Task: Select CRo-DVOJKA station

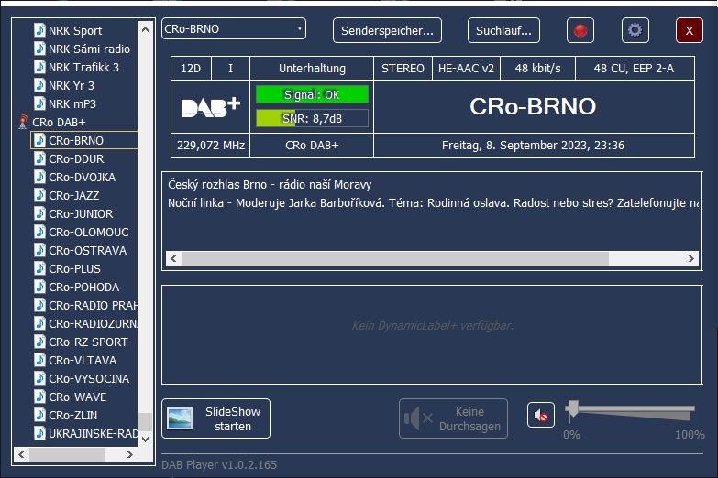Action: [82, 177]
